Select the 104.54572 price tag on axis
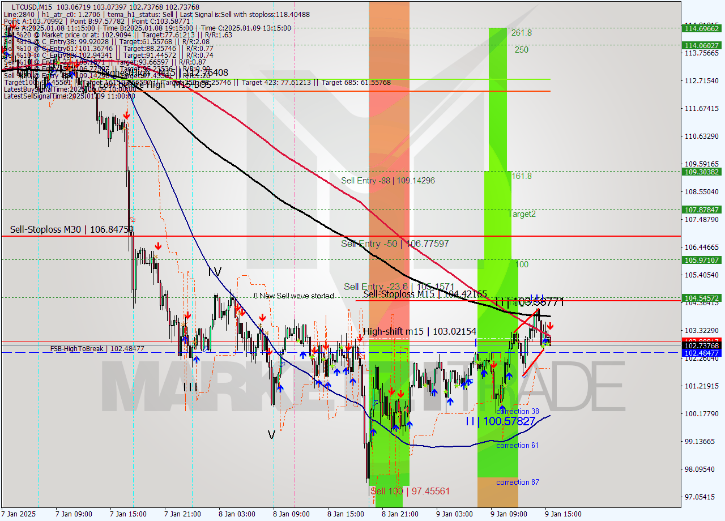This screenshot has height=521, width=725. [702, 298]
